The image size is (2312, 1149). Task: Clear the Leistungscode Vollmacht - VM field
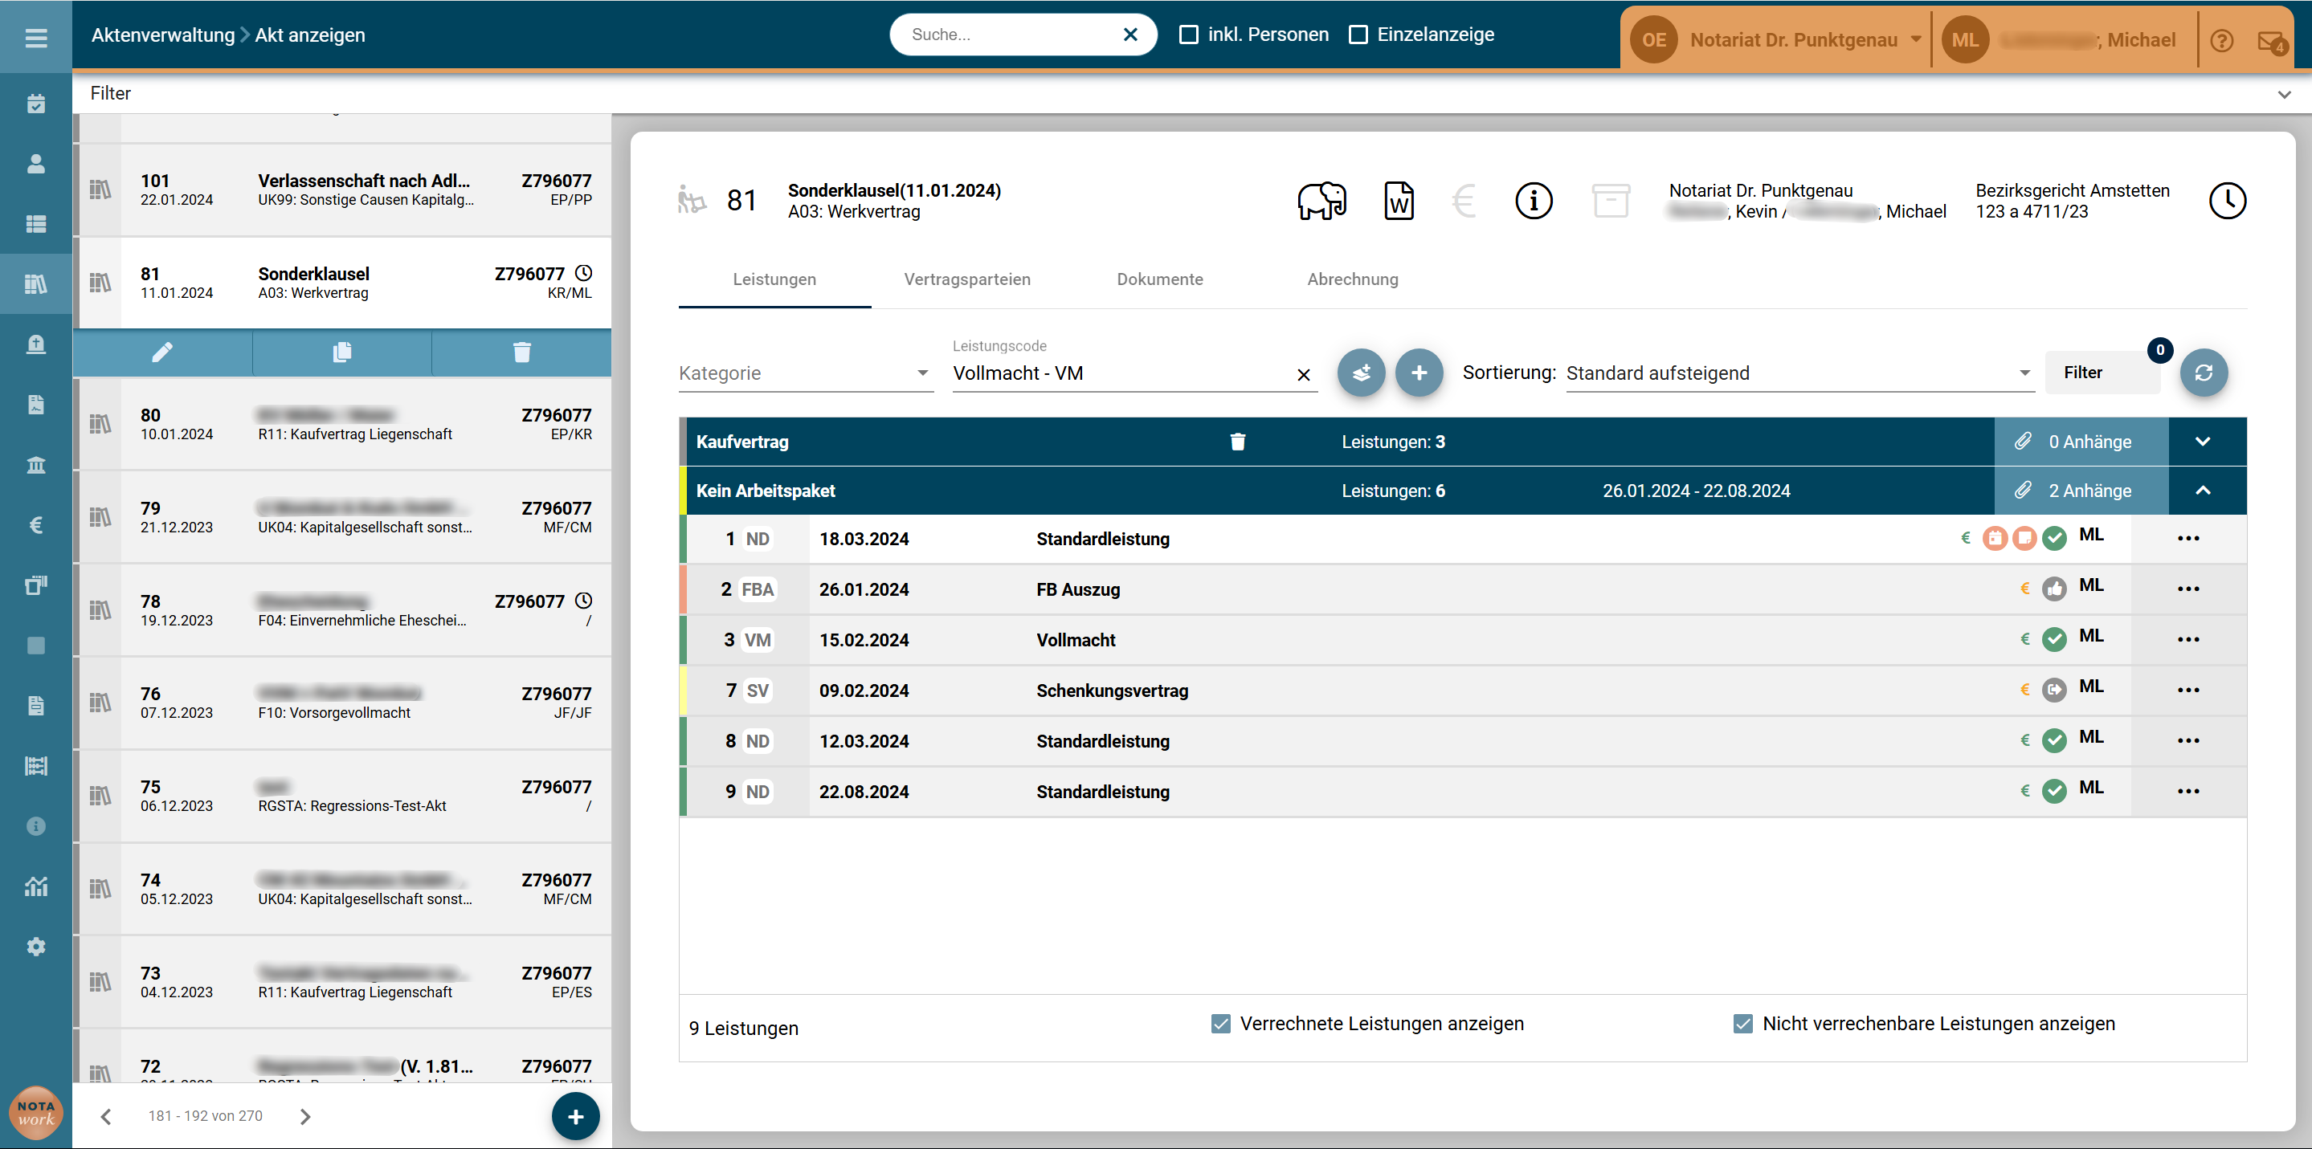(x=1304, y=375)
